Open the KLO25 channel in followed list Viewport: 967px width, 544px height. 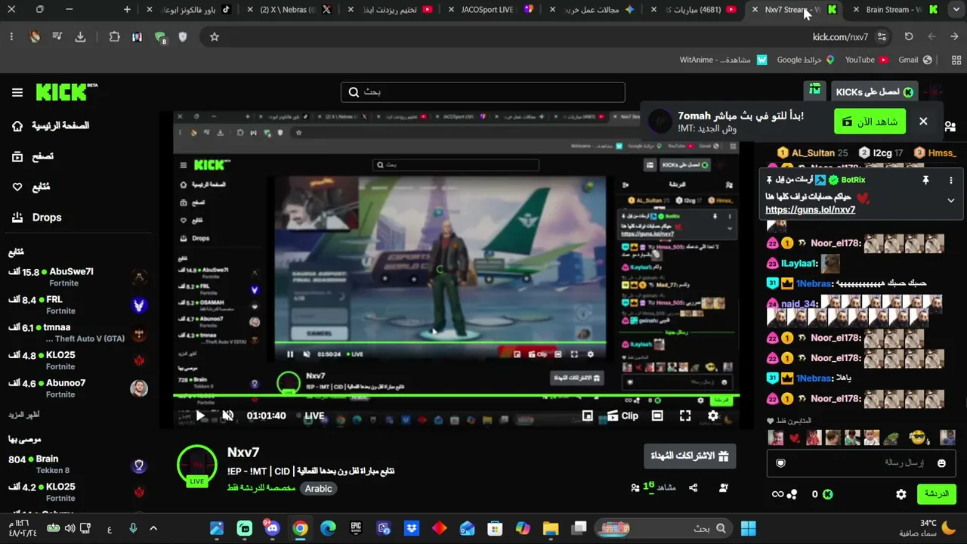tap(77, 360)
